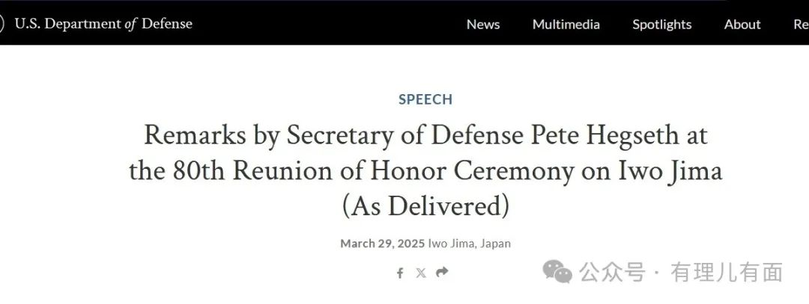Open the About menu
The image size is (809, 304).
[742, 24]
